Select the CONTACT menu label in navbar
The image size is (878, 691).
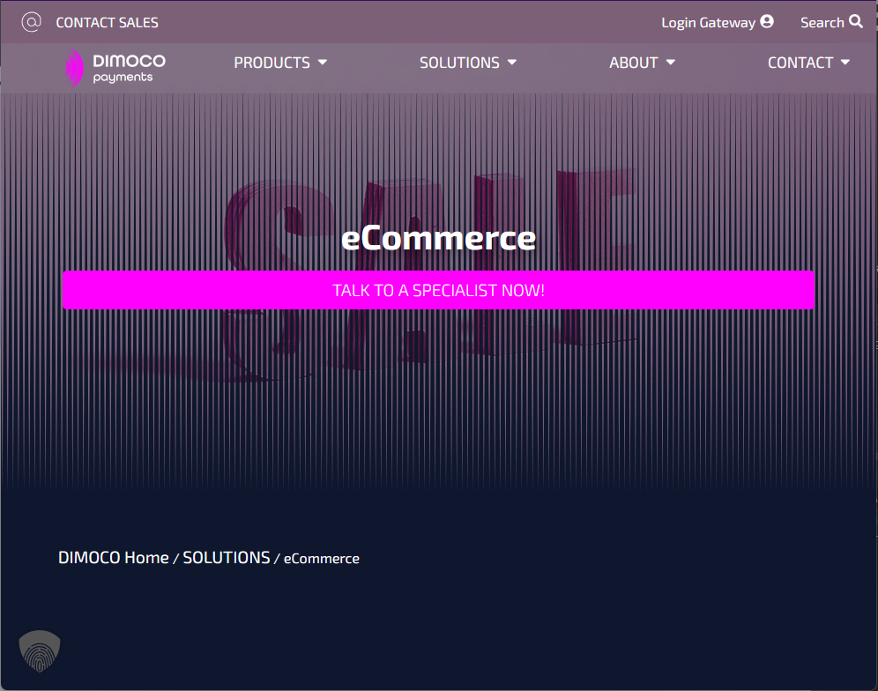coord(800,63)
